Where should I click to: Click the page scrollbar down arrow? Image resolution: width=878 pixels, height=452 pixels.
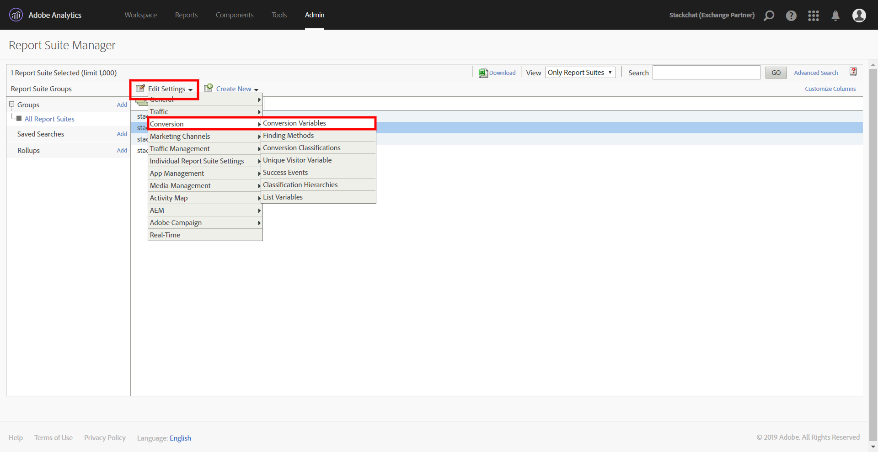tap(873, 447)
